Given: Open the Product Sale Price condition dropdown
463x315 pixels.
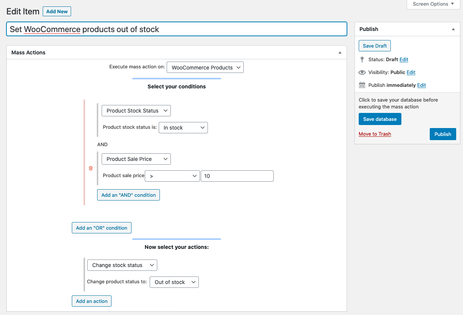Looking at the screenshot, I should pos(136,159).
